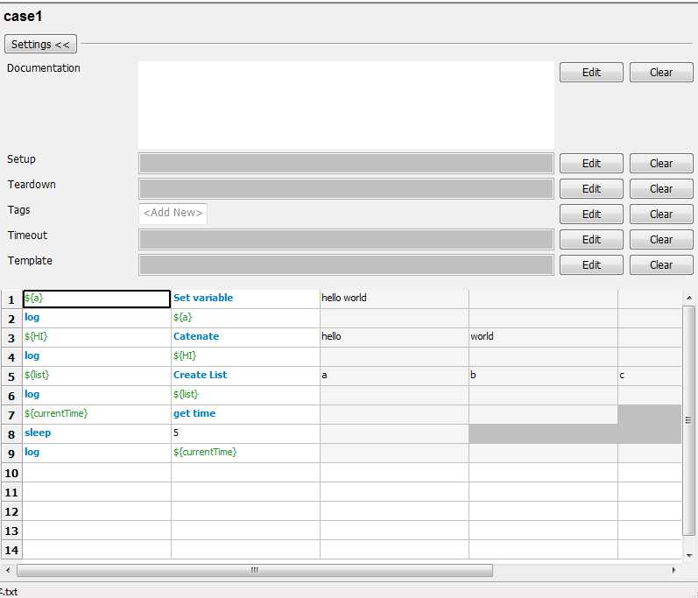Select ${HI} variable in row 3
The width and height of the screenshot is (698, 598).
(x=96, y=337)
